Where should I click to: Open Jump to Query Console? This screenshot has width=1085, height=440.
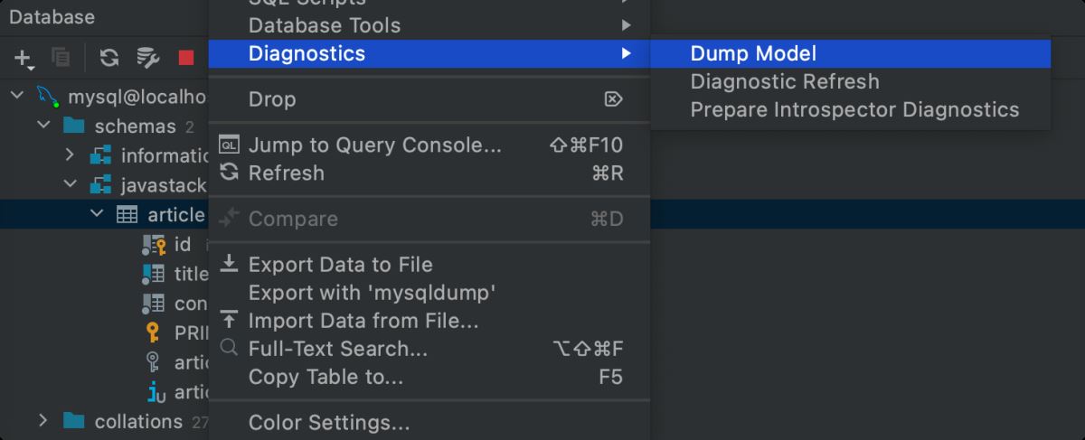pyautogui.click(x=374, y=145)
